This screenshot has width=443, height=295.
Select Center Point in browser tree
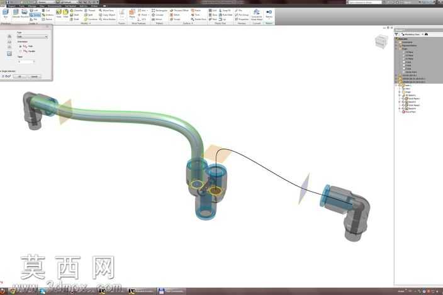410,72
